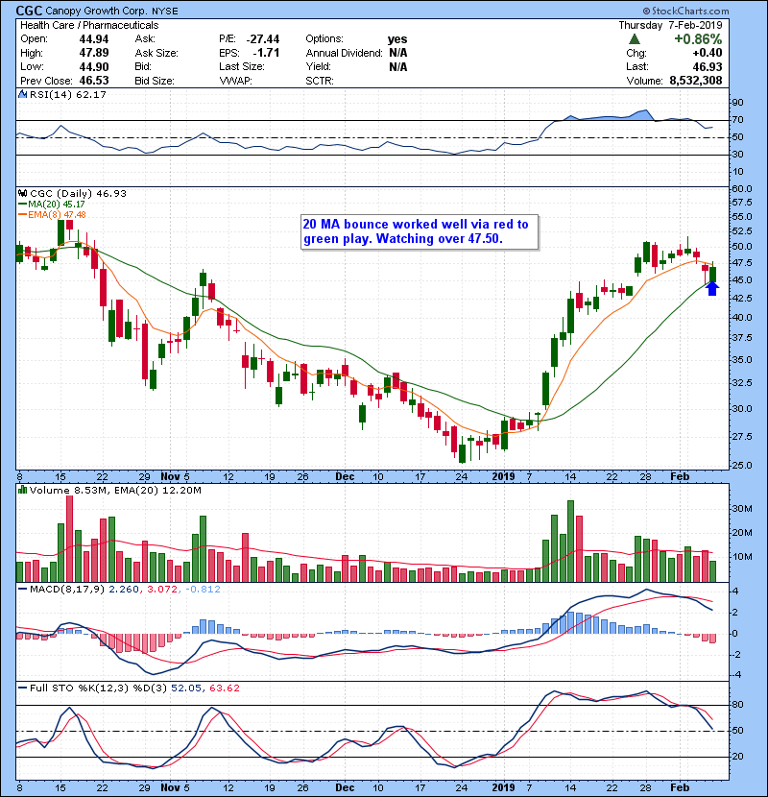Click the NYSE exchange label

165,12
